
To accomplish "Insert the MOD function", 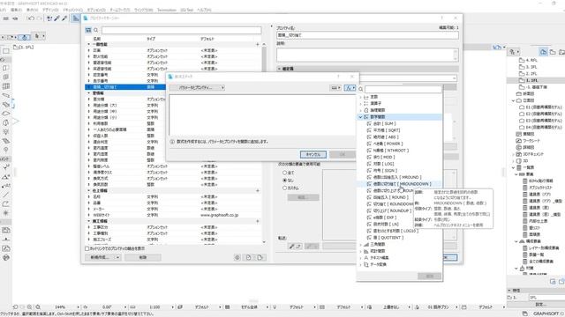I will (x=384, y=158).
